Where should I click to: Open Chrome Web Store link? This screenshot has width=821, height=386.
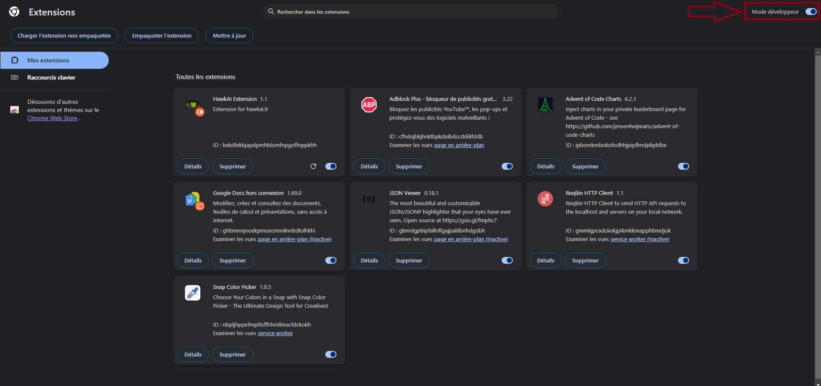52,118
